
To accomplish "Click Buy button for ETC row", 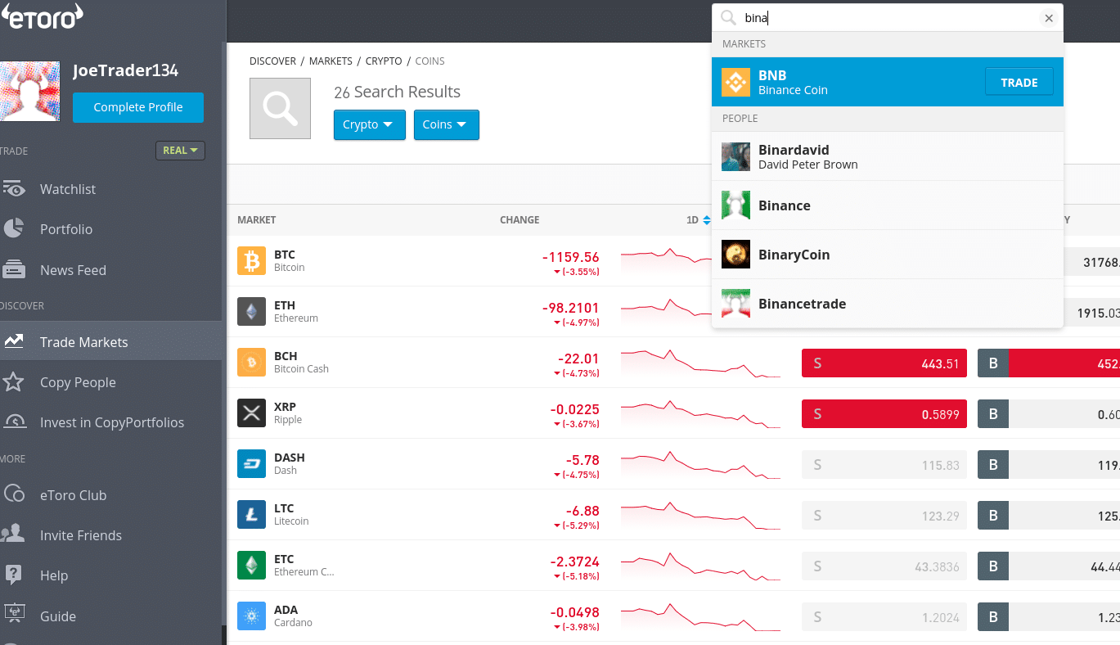I will (1049, 566).
